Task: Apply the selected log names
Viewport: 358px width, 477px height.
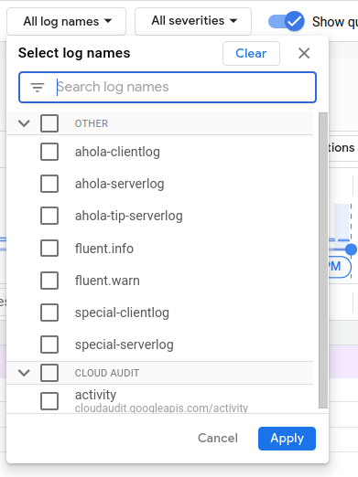Action: 287,439
